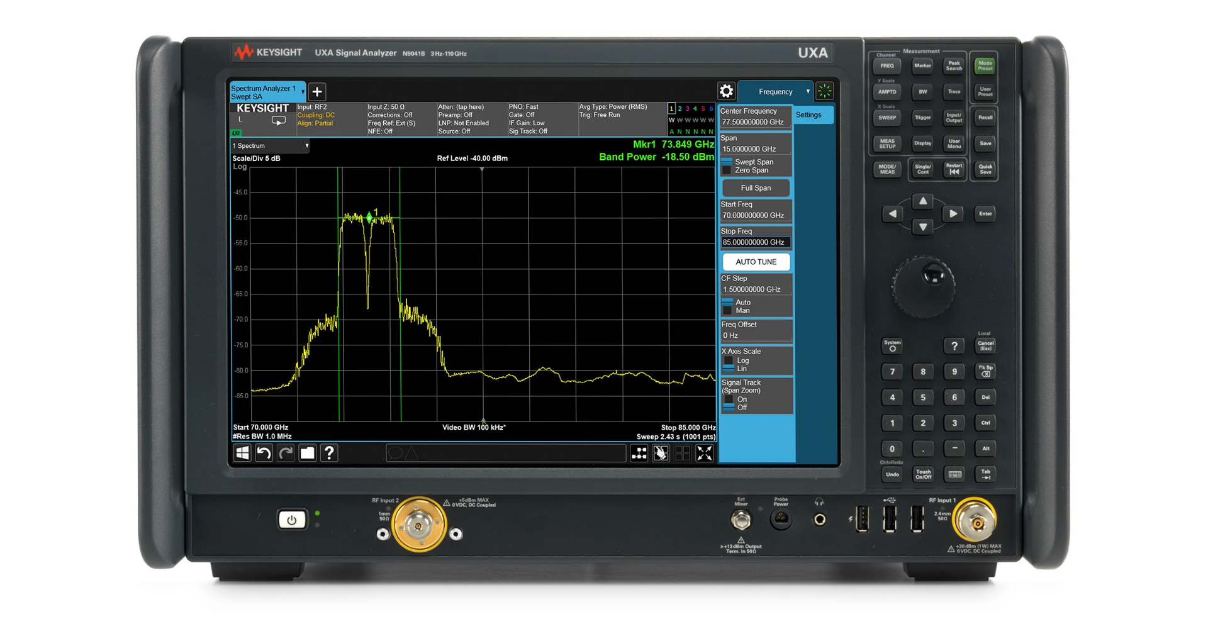Screen dimensions: 1208x619
Task: Open the system settings gear icon
Action: 726,91
